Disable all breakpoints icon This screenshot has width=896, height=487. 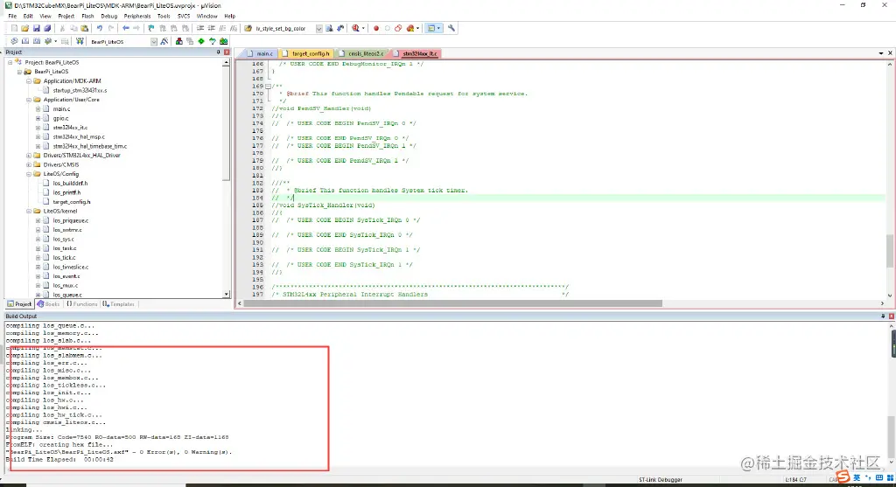[398, 28]
